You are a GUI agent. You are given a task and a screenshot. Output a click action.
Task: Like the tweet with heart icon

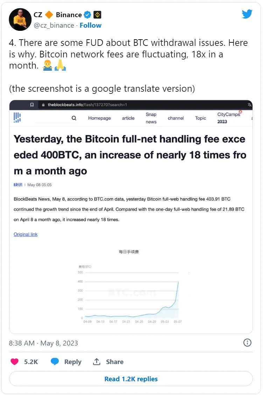click(14, 362)
